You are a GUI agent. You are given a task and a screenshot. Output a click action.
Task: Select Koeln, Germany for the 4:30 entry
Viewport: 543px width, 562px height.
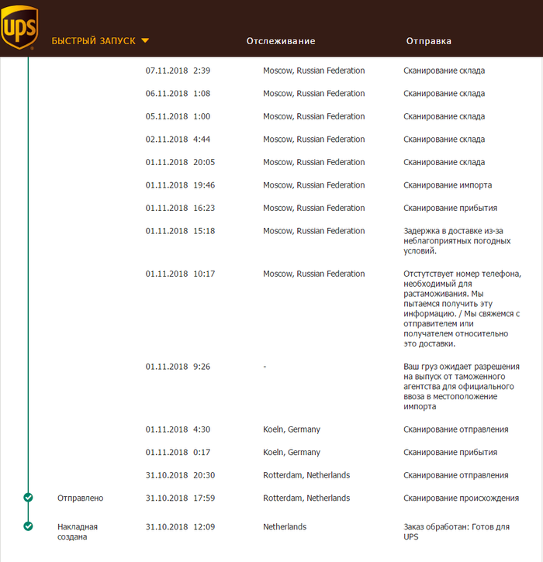tap(291, 429)
